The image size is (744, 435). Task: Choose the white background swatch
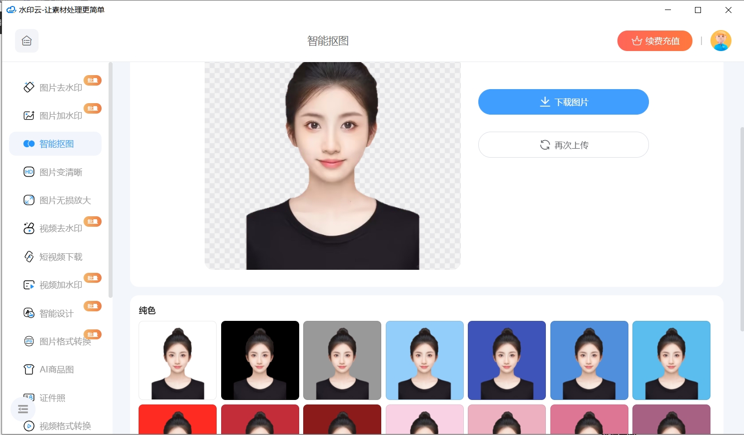(x=178, y=360)
